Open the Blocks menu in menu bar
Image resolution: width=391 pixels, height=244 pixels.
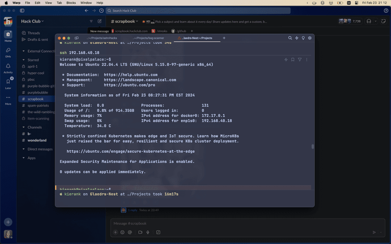tap(71, 3)
